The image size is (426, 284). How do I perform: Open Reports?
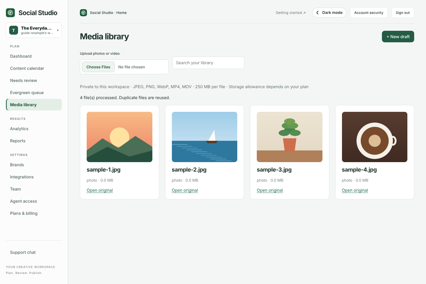34,141
